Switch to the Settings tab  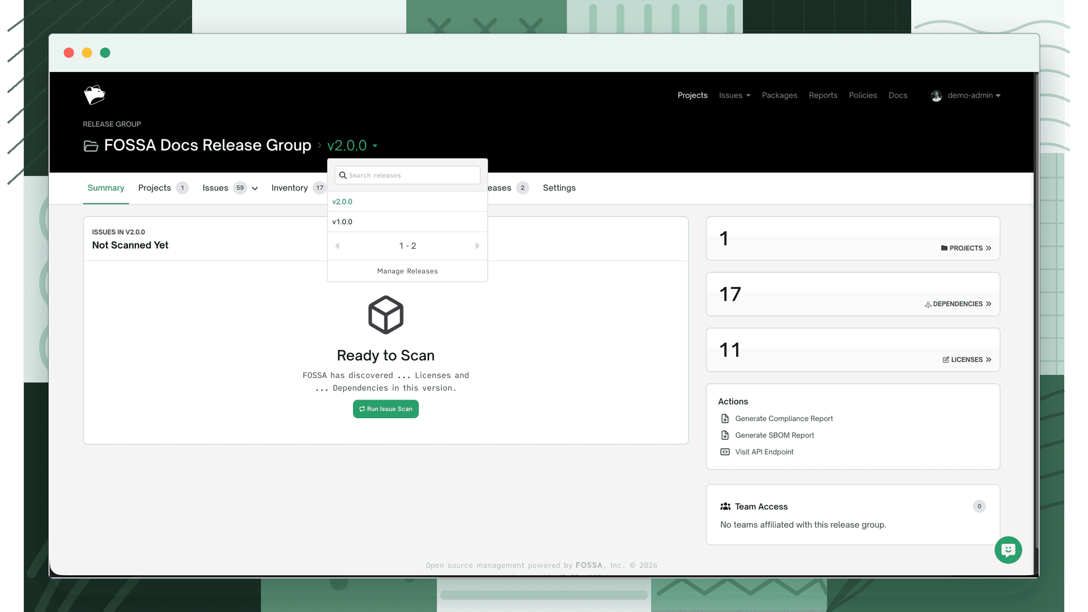[x=559, y=188]
